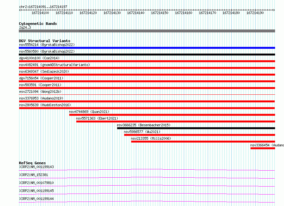The image size is (284, 206).
Task: Select the black nsv5560580 variant bar
Action: [x=147, y=55]
